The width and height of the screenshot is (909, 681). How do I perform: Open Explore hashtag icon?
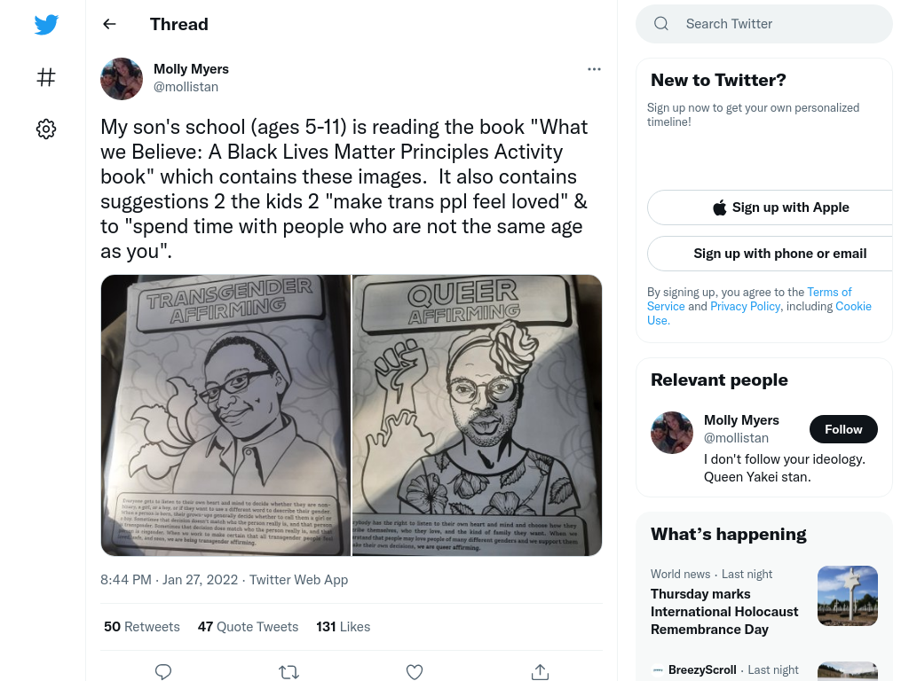[x=46, y=77]
